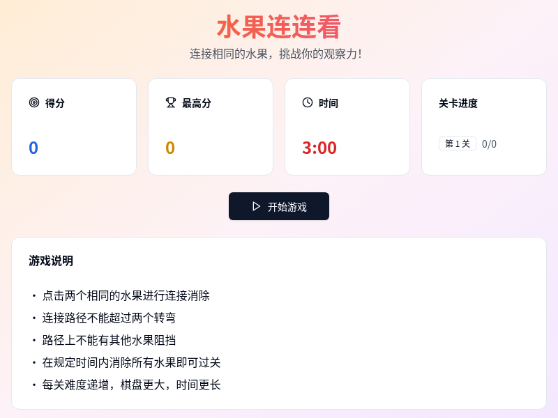The image size is (558, 418).
Task: Click the 最高分 label text
Action: tap(197, 103)
